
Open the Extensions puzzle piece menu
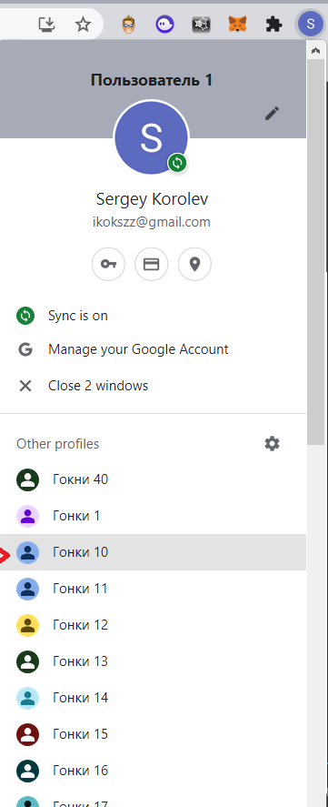click(273, 24)
